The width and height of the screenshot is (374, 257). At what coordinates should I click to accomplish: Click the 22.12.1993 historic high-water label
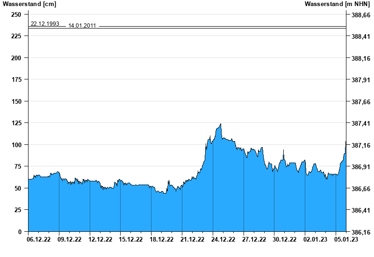pos(45,23)
